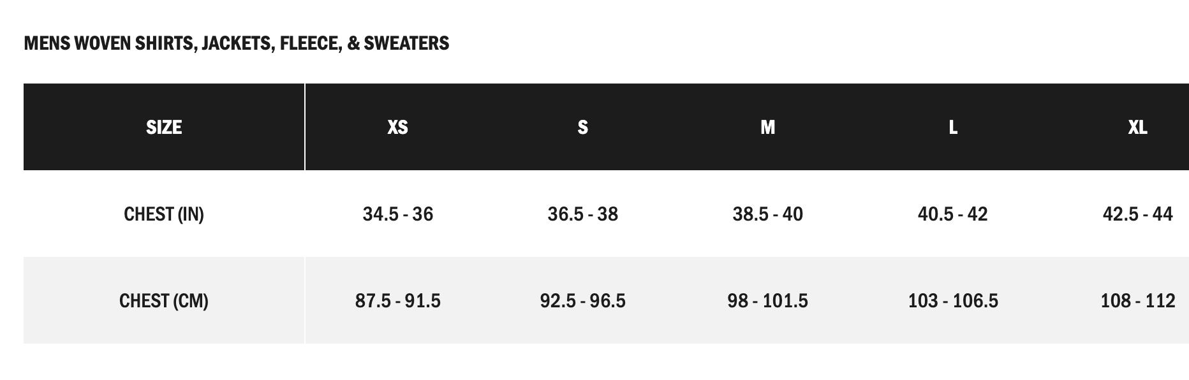Pick the 38.5 - 40 inch value
Screen dimensions: 1189x380
coord(767,214)
